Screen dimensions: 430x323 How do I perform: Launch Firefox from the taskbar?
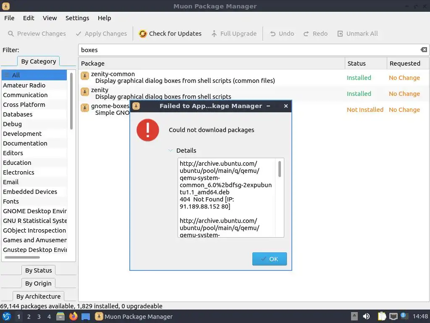(x=73, y=316)
